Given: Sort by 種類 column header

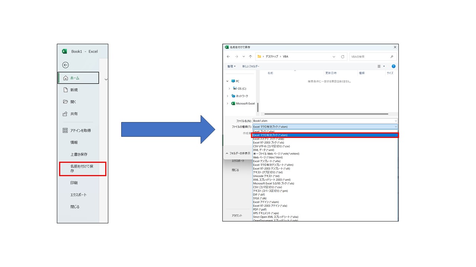Looking at the screenshot, I should click(361, 73).
